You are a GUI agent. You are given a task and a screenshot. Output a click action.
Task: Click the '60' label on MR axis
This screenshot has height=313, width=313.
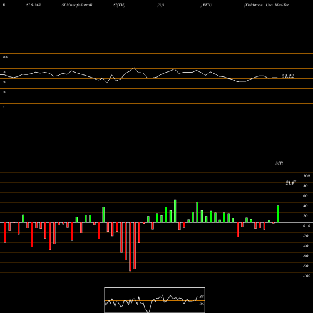(x=305, y=196)
